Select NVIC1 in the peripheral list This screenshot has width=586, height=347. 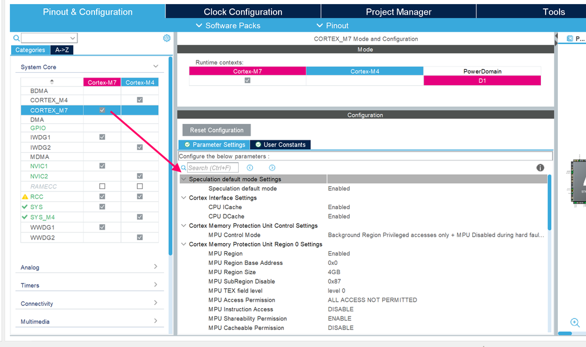pos(39,166)
